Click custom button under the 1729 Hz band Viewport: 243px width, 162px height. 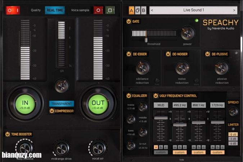217,152
